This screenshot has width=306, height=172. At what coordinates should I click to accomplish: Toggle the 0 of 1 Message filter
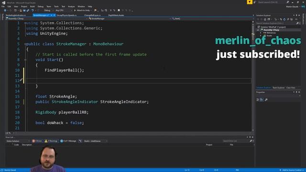click(x=68, y=141)
